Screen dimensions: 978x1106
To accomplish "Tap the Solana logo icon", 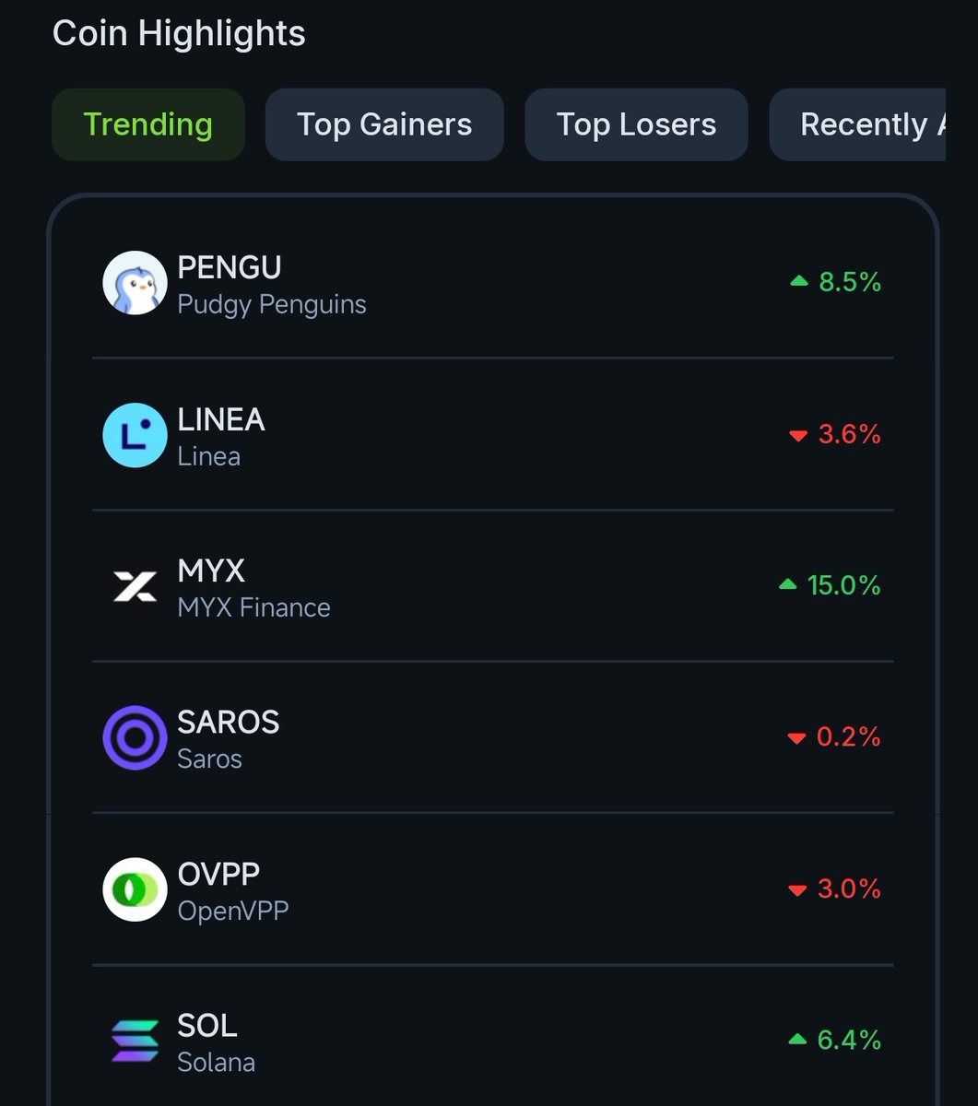I will 135,1041.
